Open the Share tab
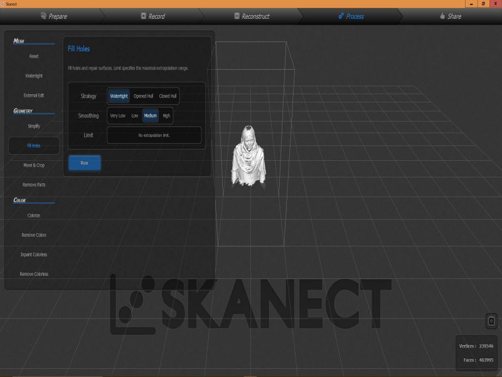Viewport: 502px width, 377px height. tap(451, 16)
